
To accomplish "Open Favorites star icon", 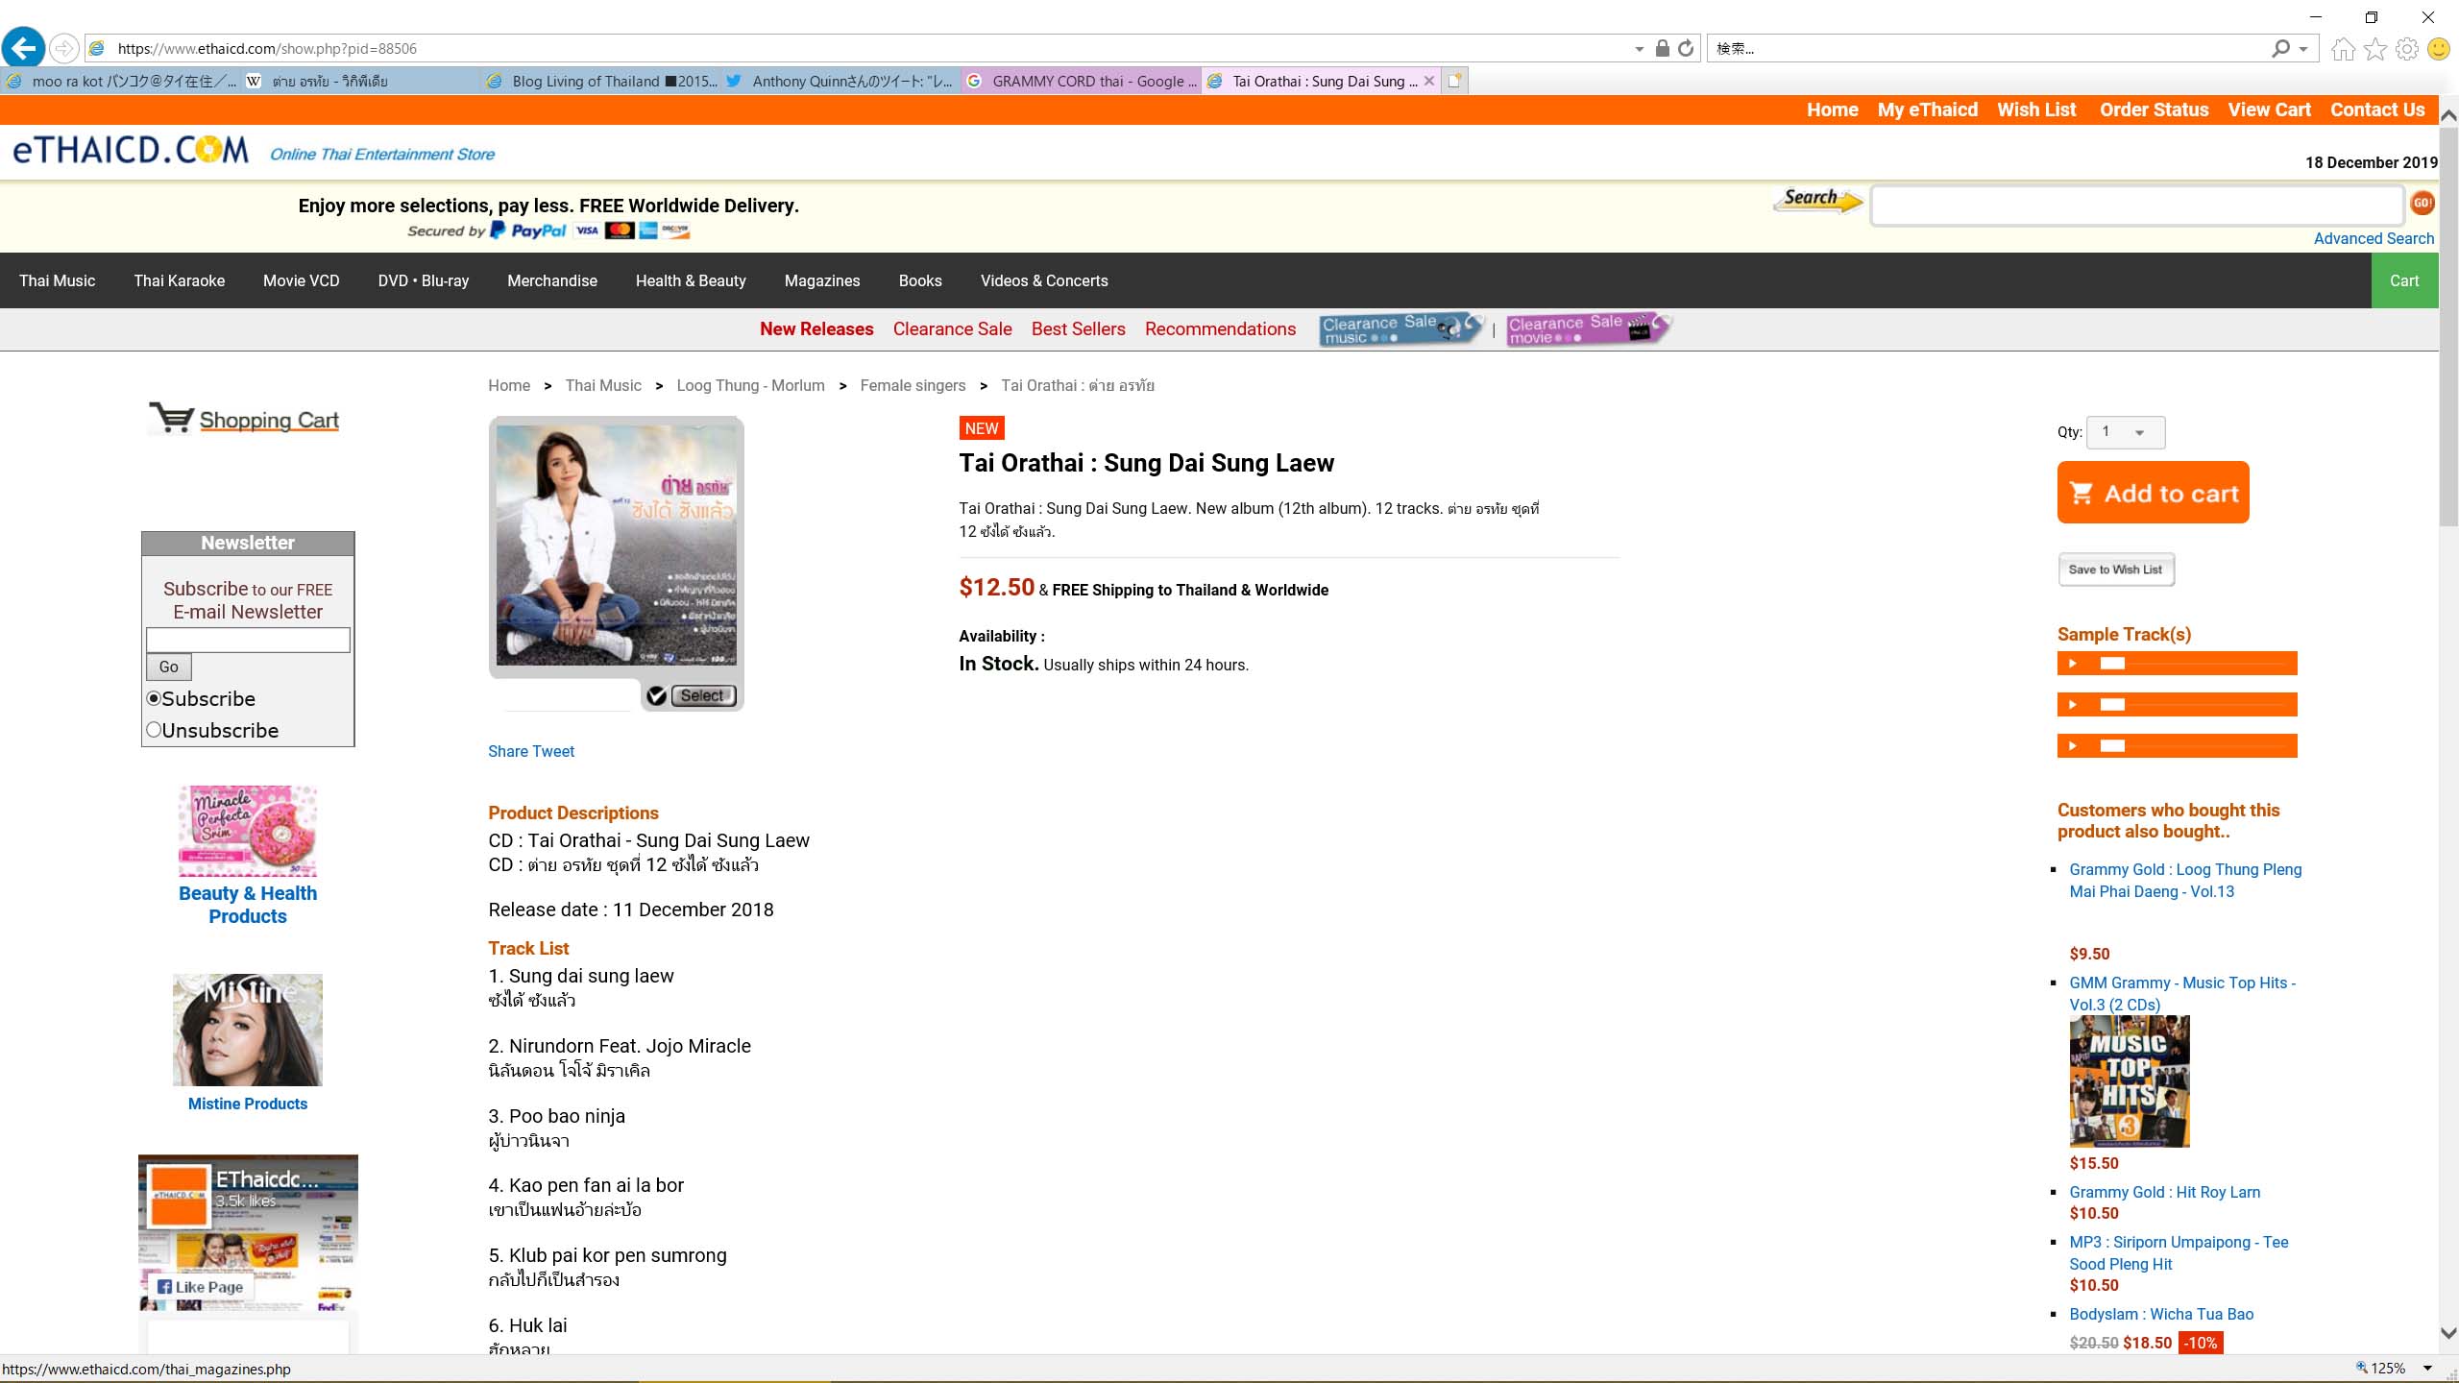I will (x=2375, y=48).
